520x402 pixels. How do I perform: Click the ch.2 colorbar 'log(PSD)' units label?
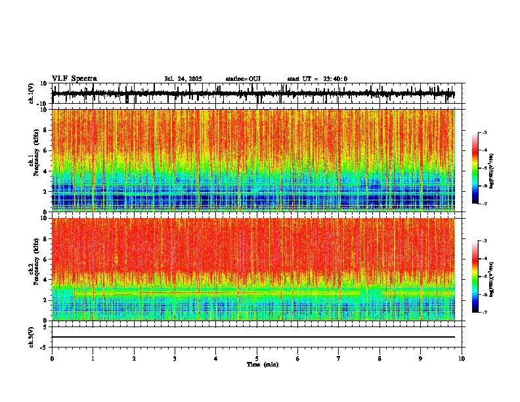tap(492, 280)
